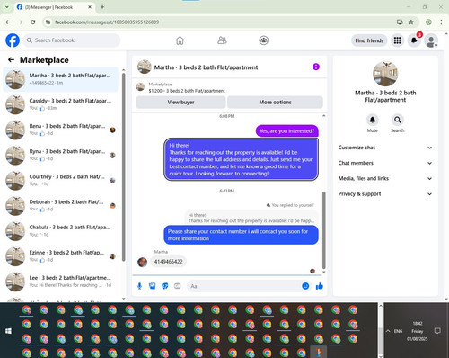Record a voice clip with the microphone icon
This screenshot has height=358, width=449.
[139, 286]
